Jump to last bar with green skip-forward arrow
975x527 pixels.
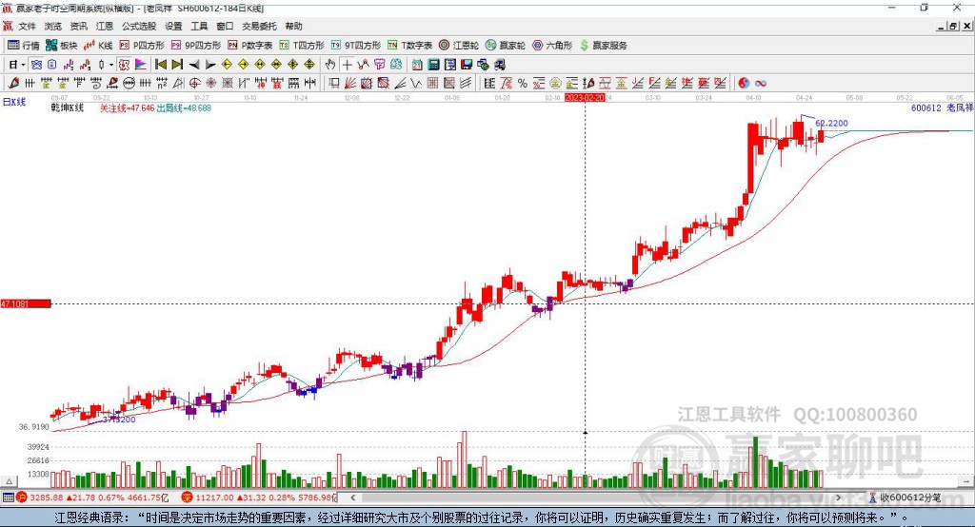click(x=177, y=65)
